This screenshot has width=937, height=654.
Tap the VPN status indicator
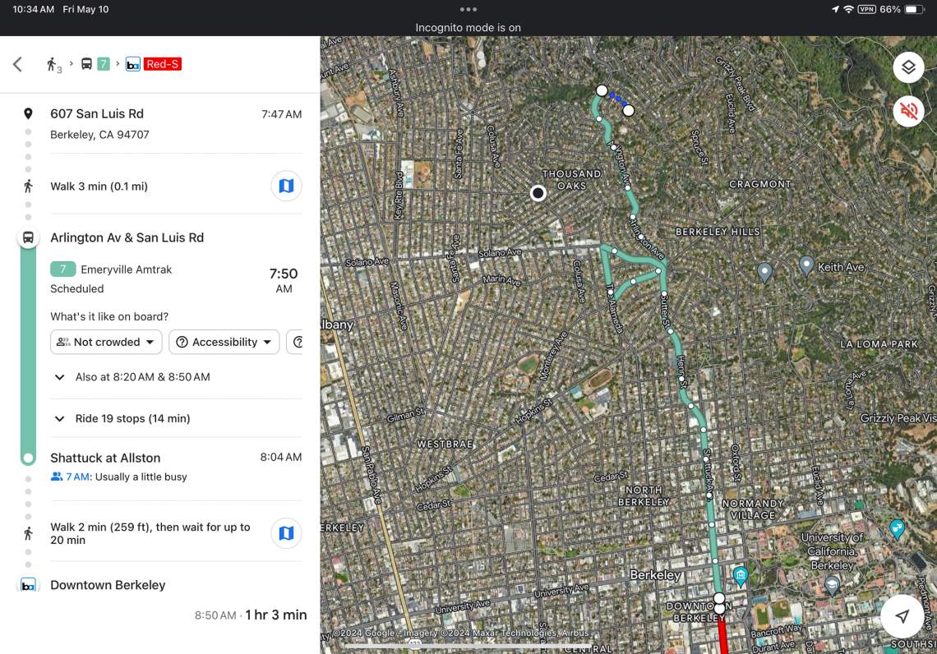[866, 9]
